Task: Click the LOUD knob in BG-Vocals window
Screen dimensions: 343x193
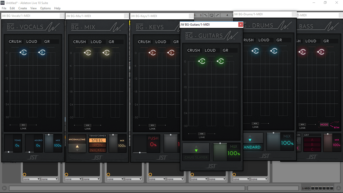Action: click(42, 53)
